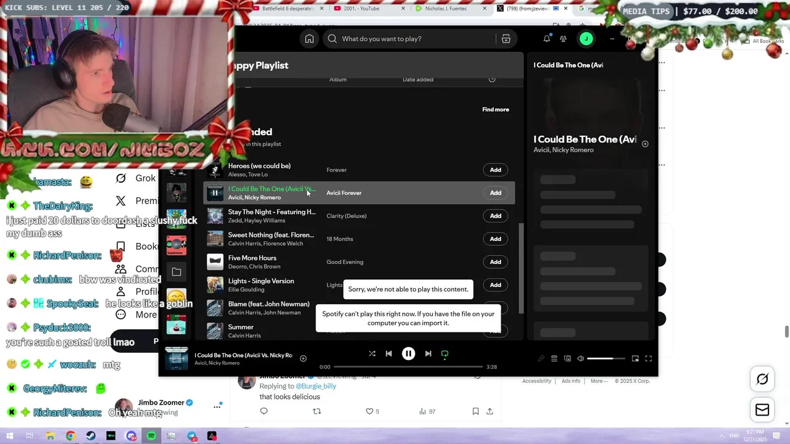Open Spotify lyrics microphone icon
790x444 pixels.
tap(541, 358)
